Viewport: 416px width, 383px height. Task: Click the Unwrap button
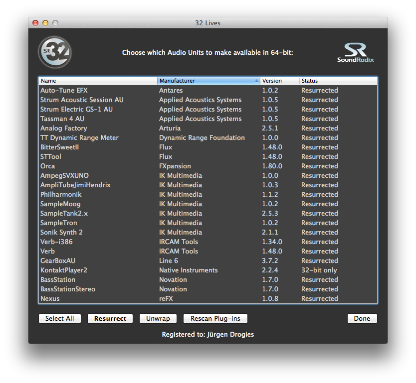158,319
